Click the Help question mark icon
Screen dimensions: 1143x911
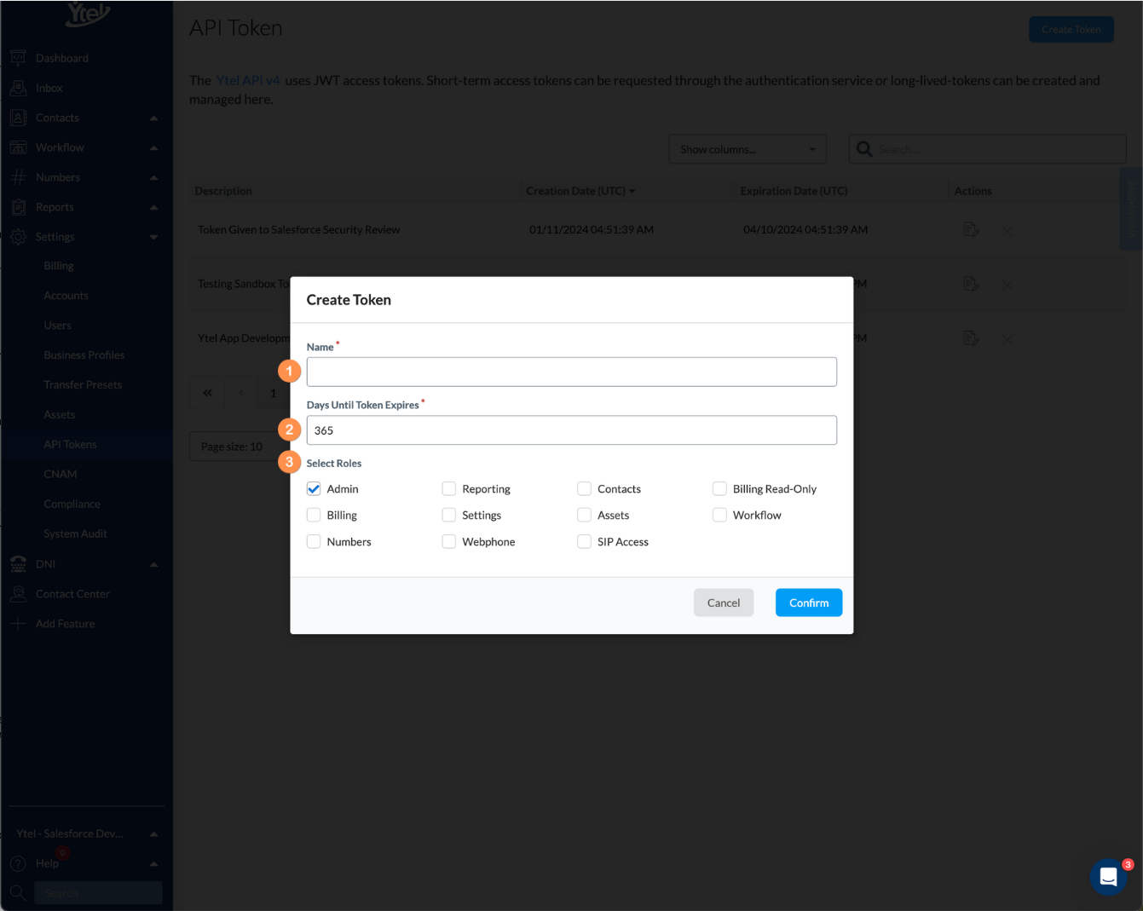pyautogui.click(x=18, y=863)
